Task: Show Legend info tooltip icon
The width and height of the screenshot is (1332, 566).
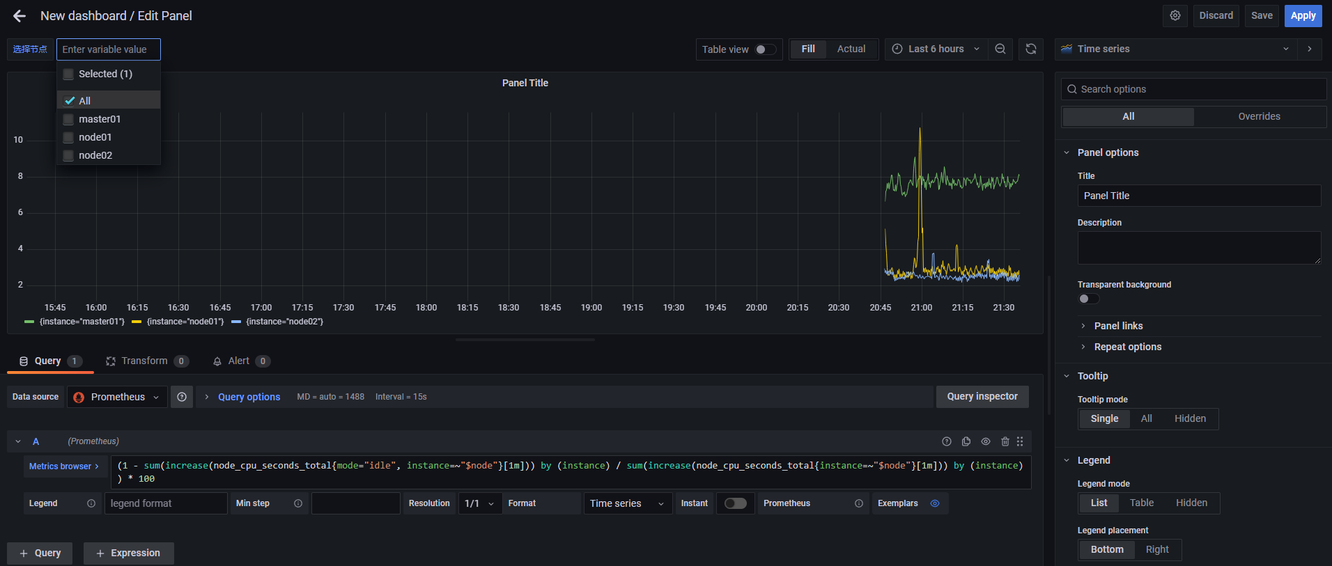Action: click(x=91, y=503)
